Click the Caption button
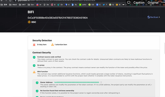 [x=139, y=3]
